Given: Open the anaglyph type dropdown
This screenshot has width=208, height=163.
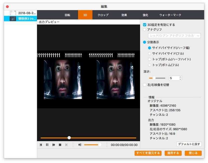Looking at the screenshot, I should point(174,36).
